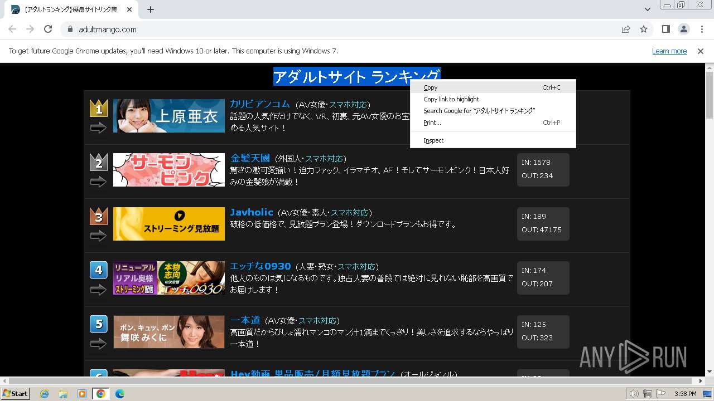Click the Action Center flag tray icon
The image size is (714, 401).
[x=661, y=394]
